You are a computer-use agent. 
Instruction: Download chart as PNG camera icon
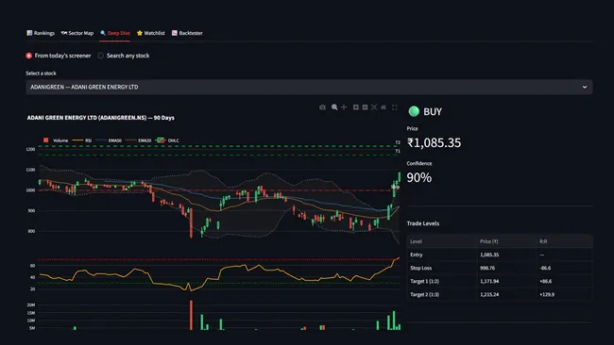[322, 107]
